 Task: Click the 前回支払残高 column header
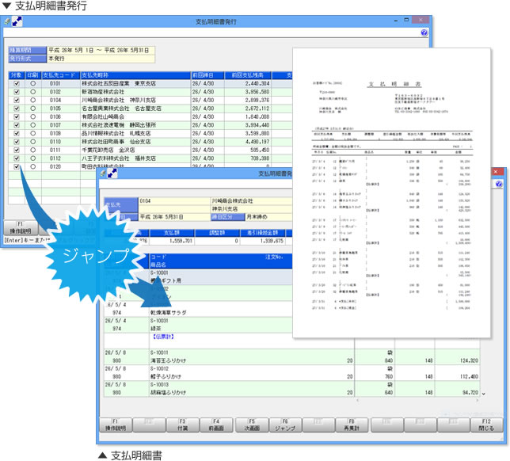point(248,75)
